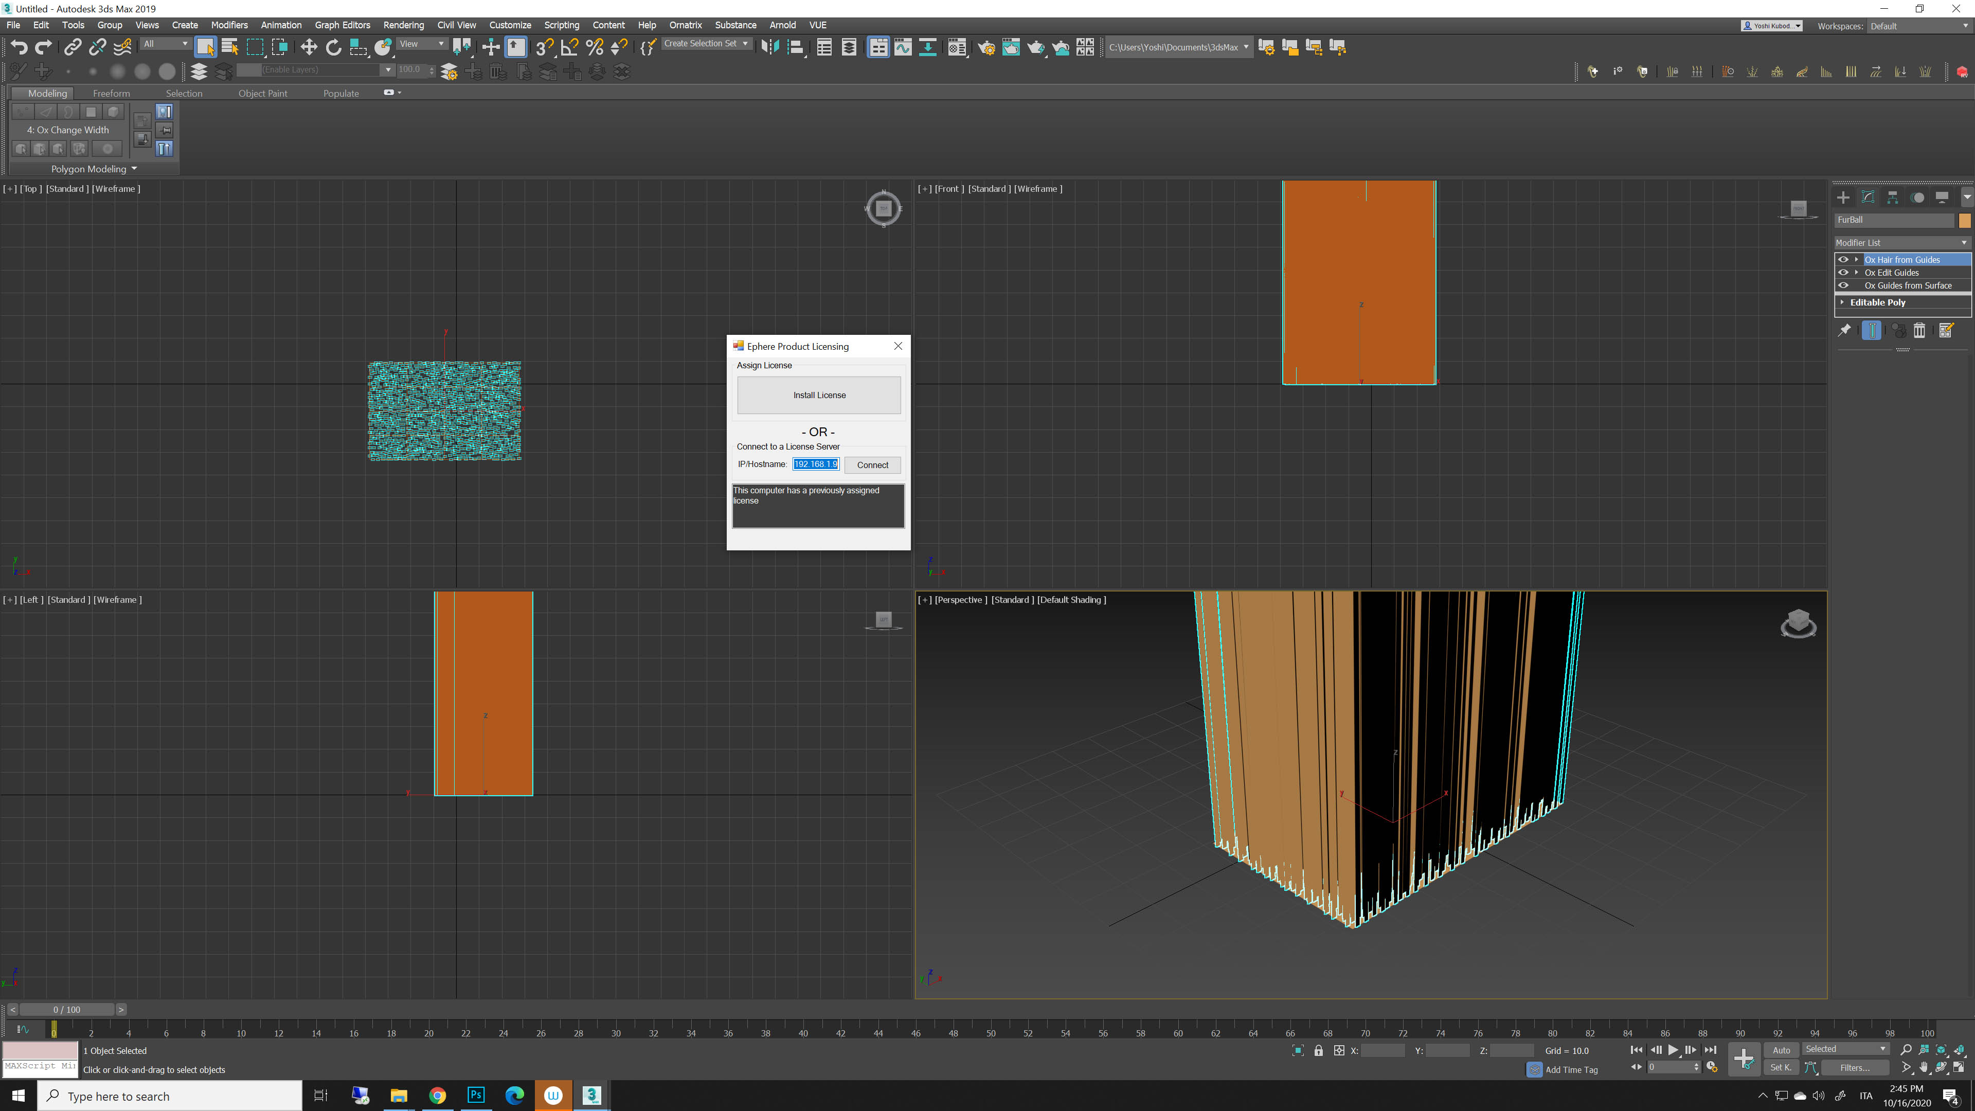
Task: Click the Select and Rotate tool
Action: [333, 47]
